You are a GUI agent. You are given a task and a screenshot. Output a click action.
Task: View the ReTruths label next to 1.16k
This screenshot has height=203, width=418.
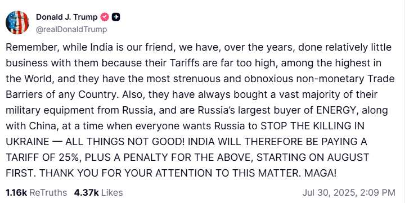click(x=48, y=192)
